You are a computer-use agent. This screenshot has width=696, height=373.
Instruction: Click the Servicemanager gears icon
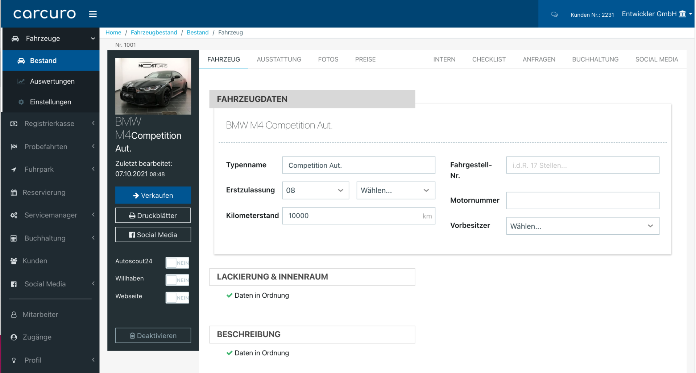(14, 215)
